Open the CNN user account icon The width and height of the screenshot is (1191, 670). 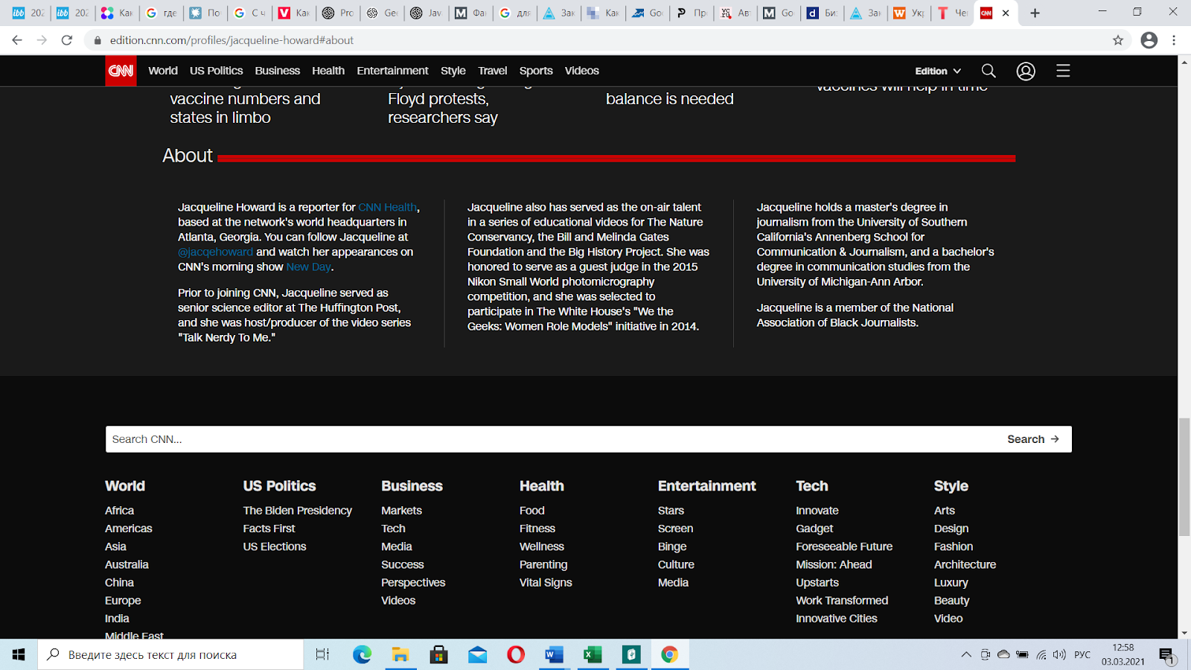[1026, 71]
